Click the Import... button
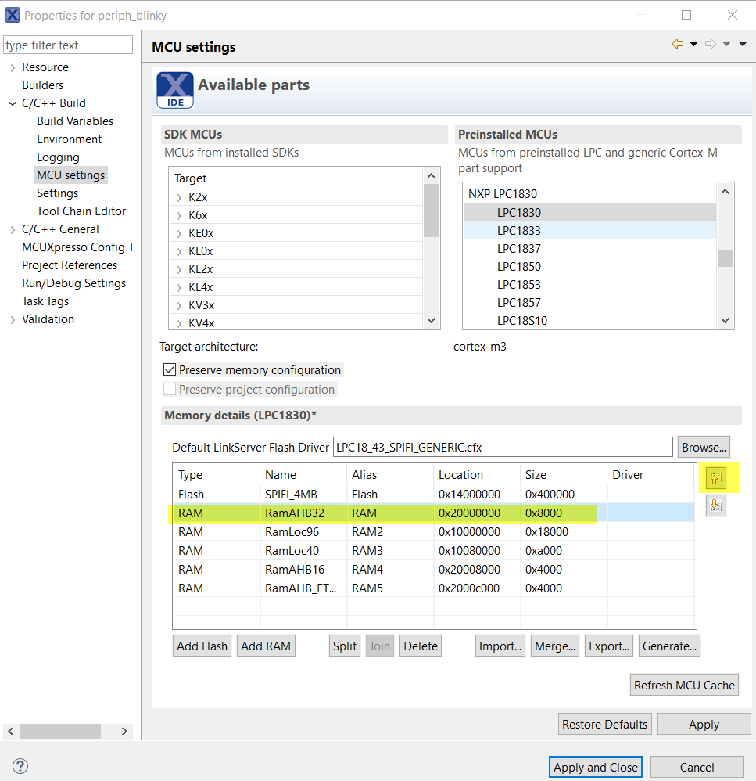This screenshot has width=756, height=781. click(x=500, y=646)
